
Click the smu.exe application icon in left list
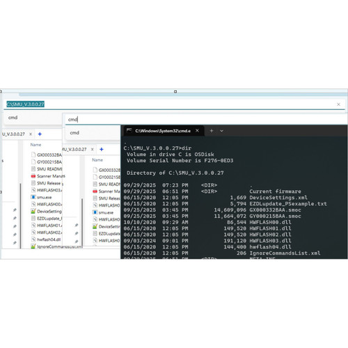click(x=33, y=197)
